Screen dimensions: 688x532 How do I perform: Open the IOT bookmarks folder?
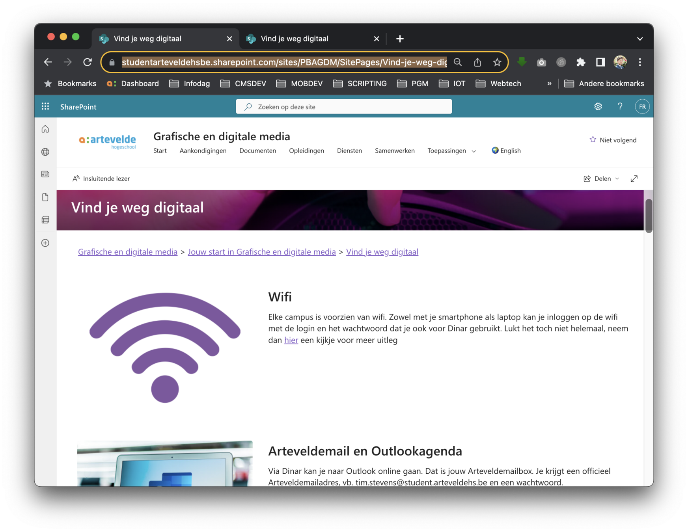tap(452, 84)
